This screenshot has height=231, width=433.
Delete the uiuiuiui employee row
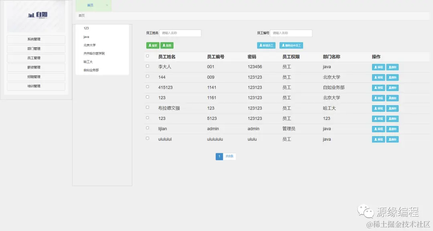[x=392, y=139]
